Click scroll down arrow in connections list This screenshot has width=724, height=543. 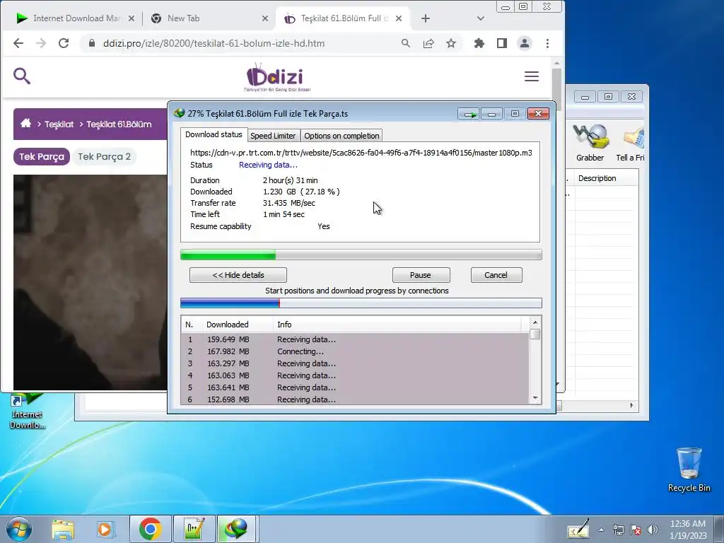(x=535, y=398)
